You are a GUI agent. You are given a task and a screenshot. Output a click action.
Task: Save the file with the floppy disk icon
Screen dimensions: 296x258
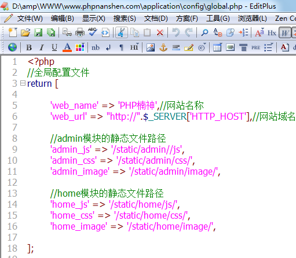click(38, 32)
